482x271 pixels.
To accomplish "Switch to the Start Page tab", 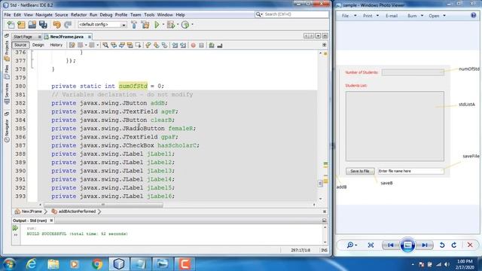I will click(x=23, y=37).
